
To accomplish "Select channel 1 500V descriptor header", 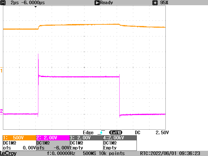I will coord(19,138).
